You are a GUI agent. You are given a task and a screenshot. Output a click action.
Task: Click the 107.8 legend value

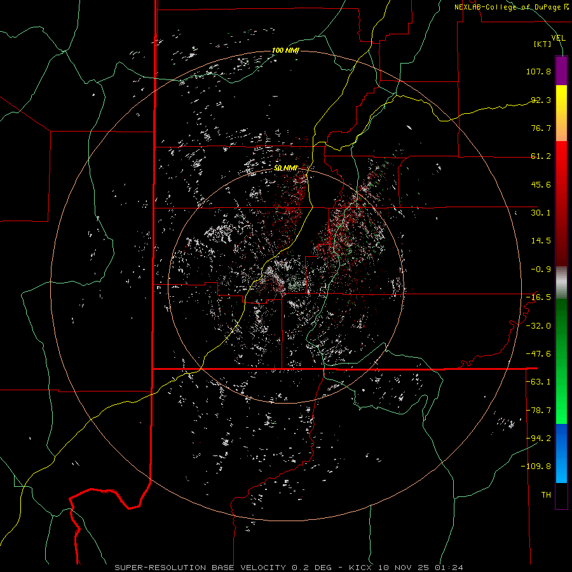point(538,71)
